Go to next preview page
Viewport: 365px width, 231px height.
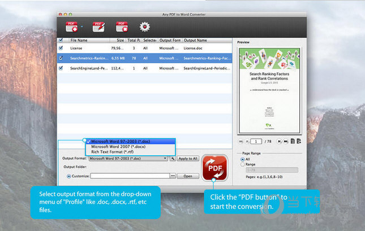(279, 141)
